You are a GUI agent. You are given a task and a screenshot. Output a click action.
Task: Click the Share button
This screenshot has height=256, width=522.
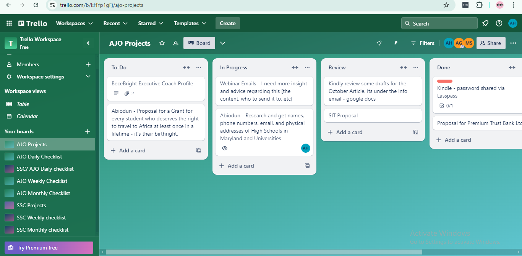491,43
